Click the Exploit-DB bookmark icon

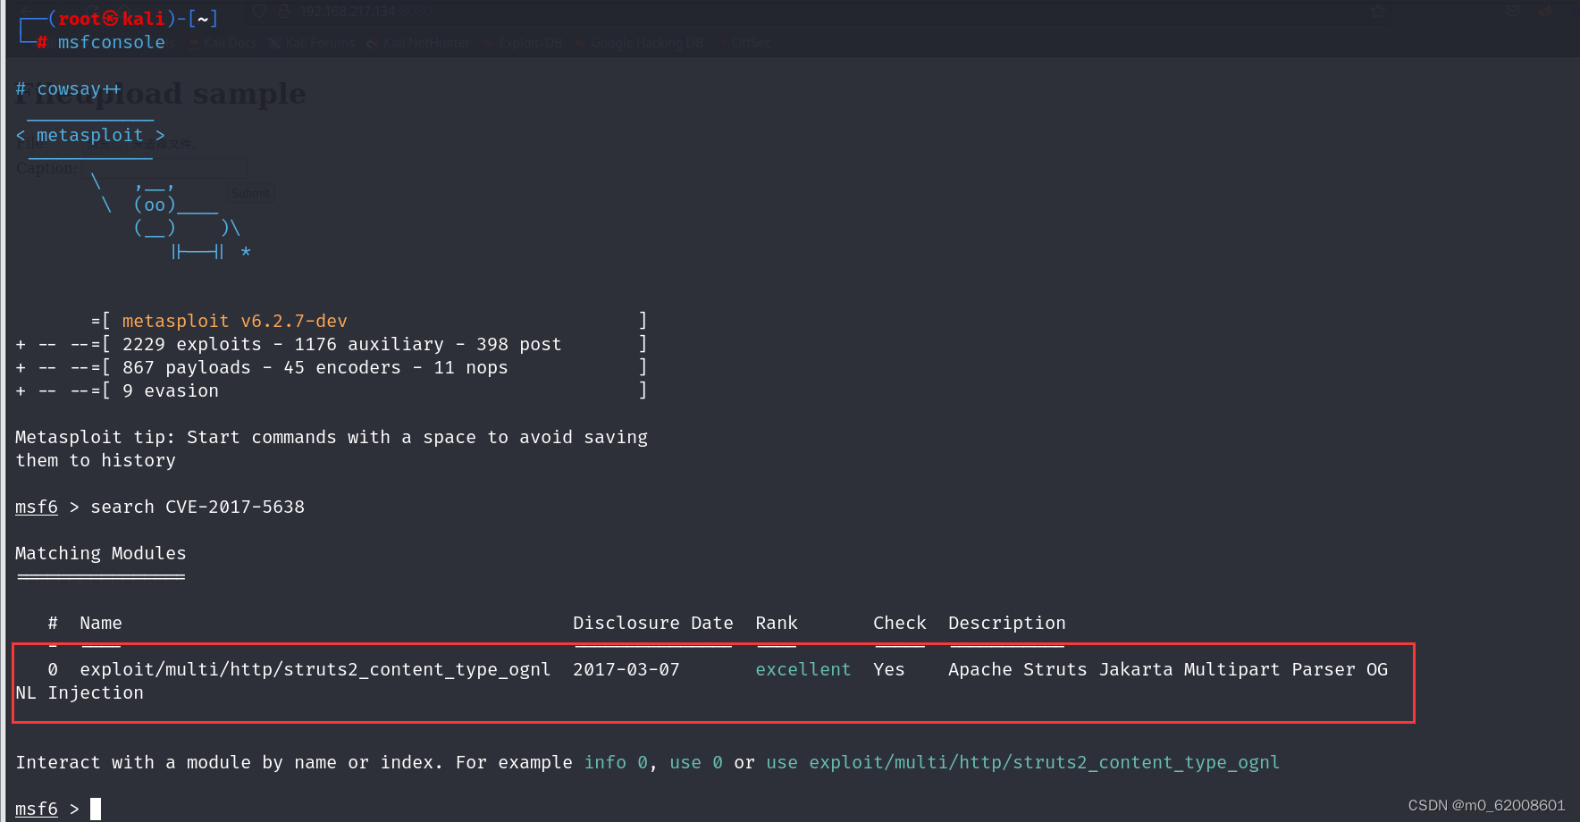(487, 42)
